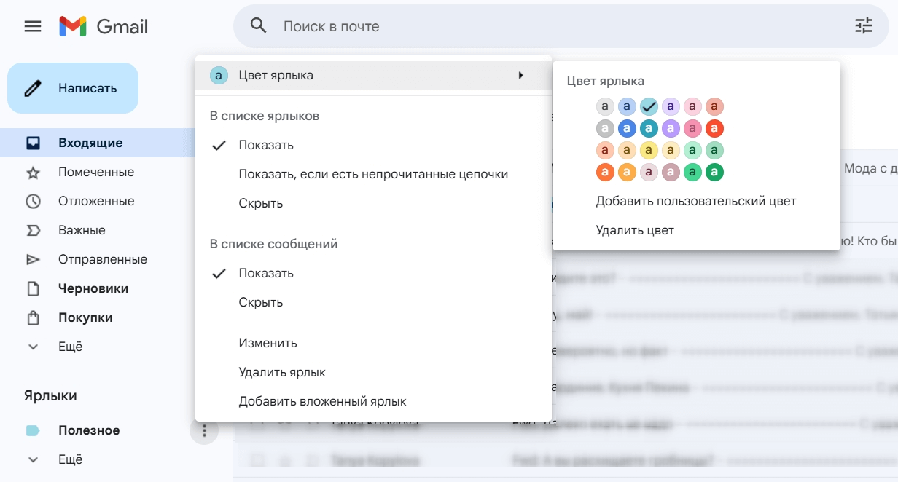Image resolution: width=898 pixels, height=482 pixels.
Task: Open the Отложенные snoozed folder
Action: click(95, 201)
